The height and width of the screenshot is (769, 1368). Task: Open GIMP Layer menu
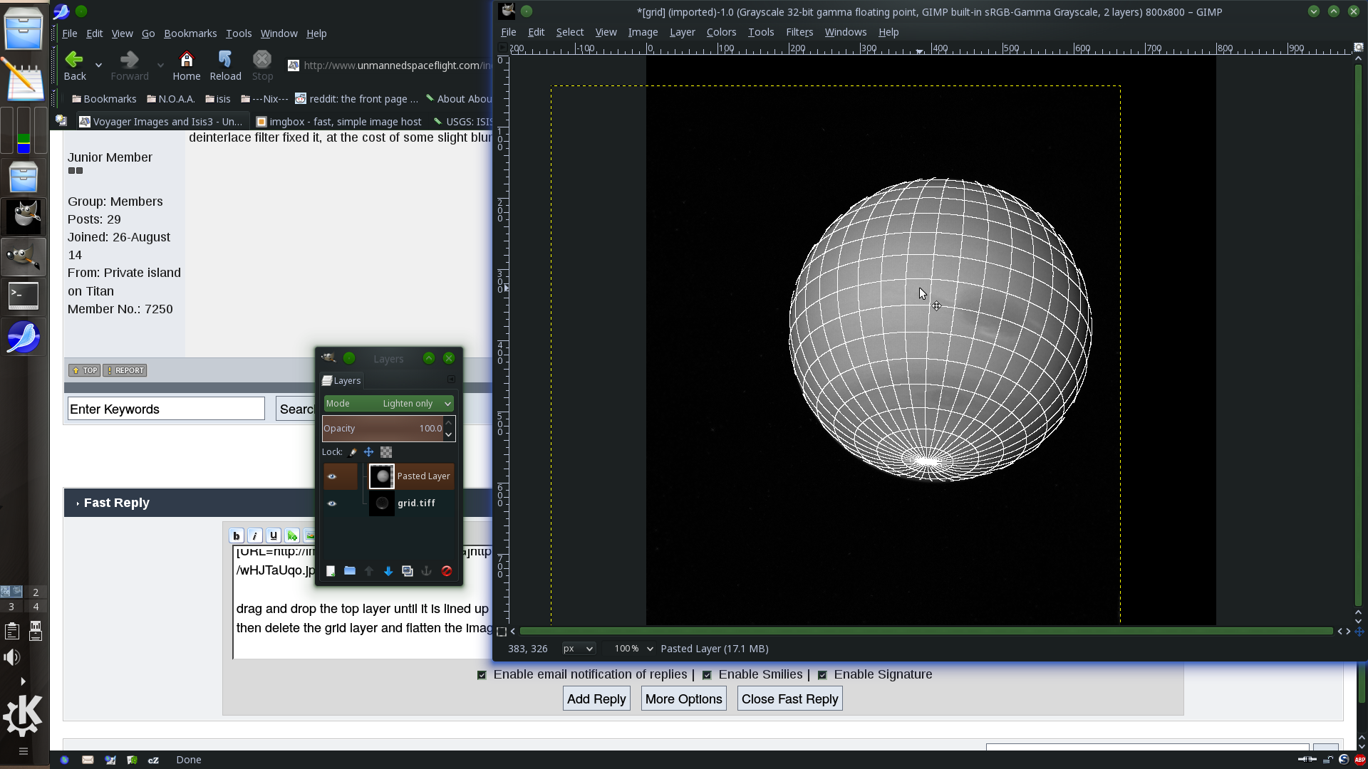point(682,32)
